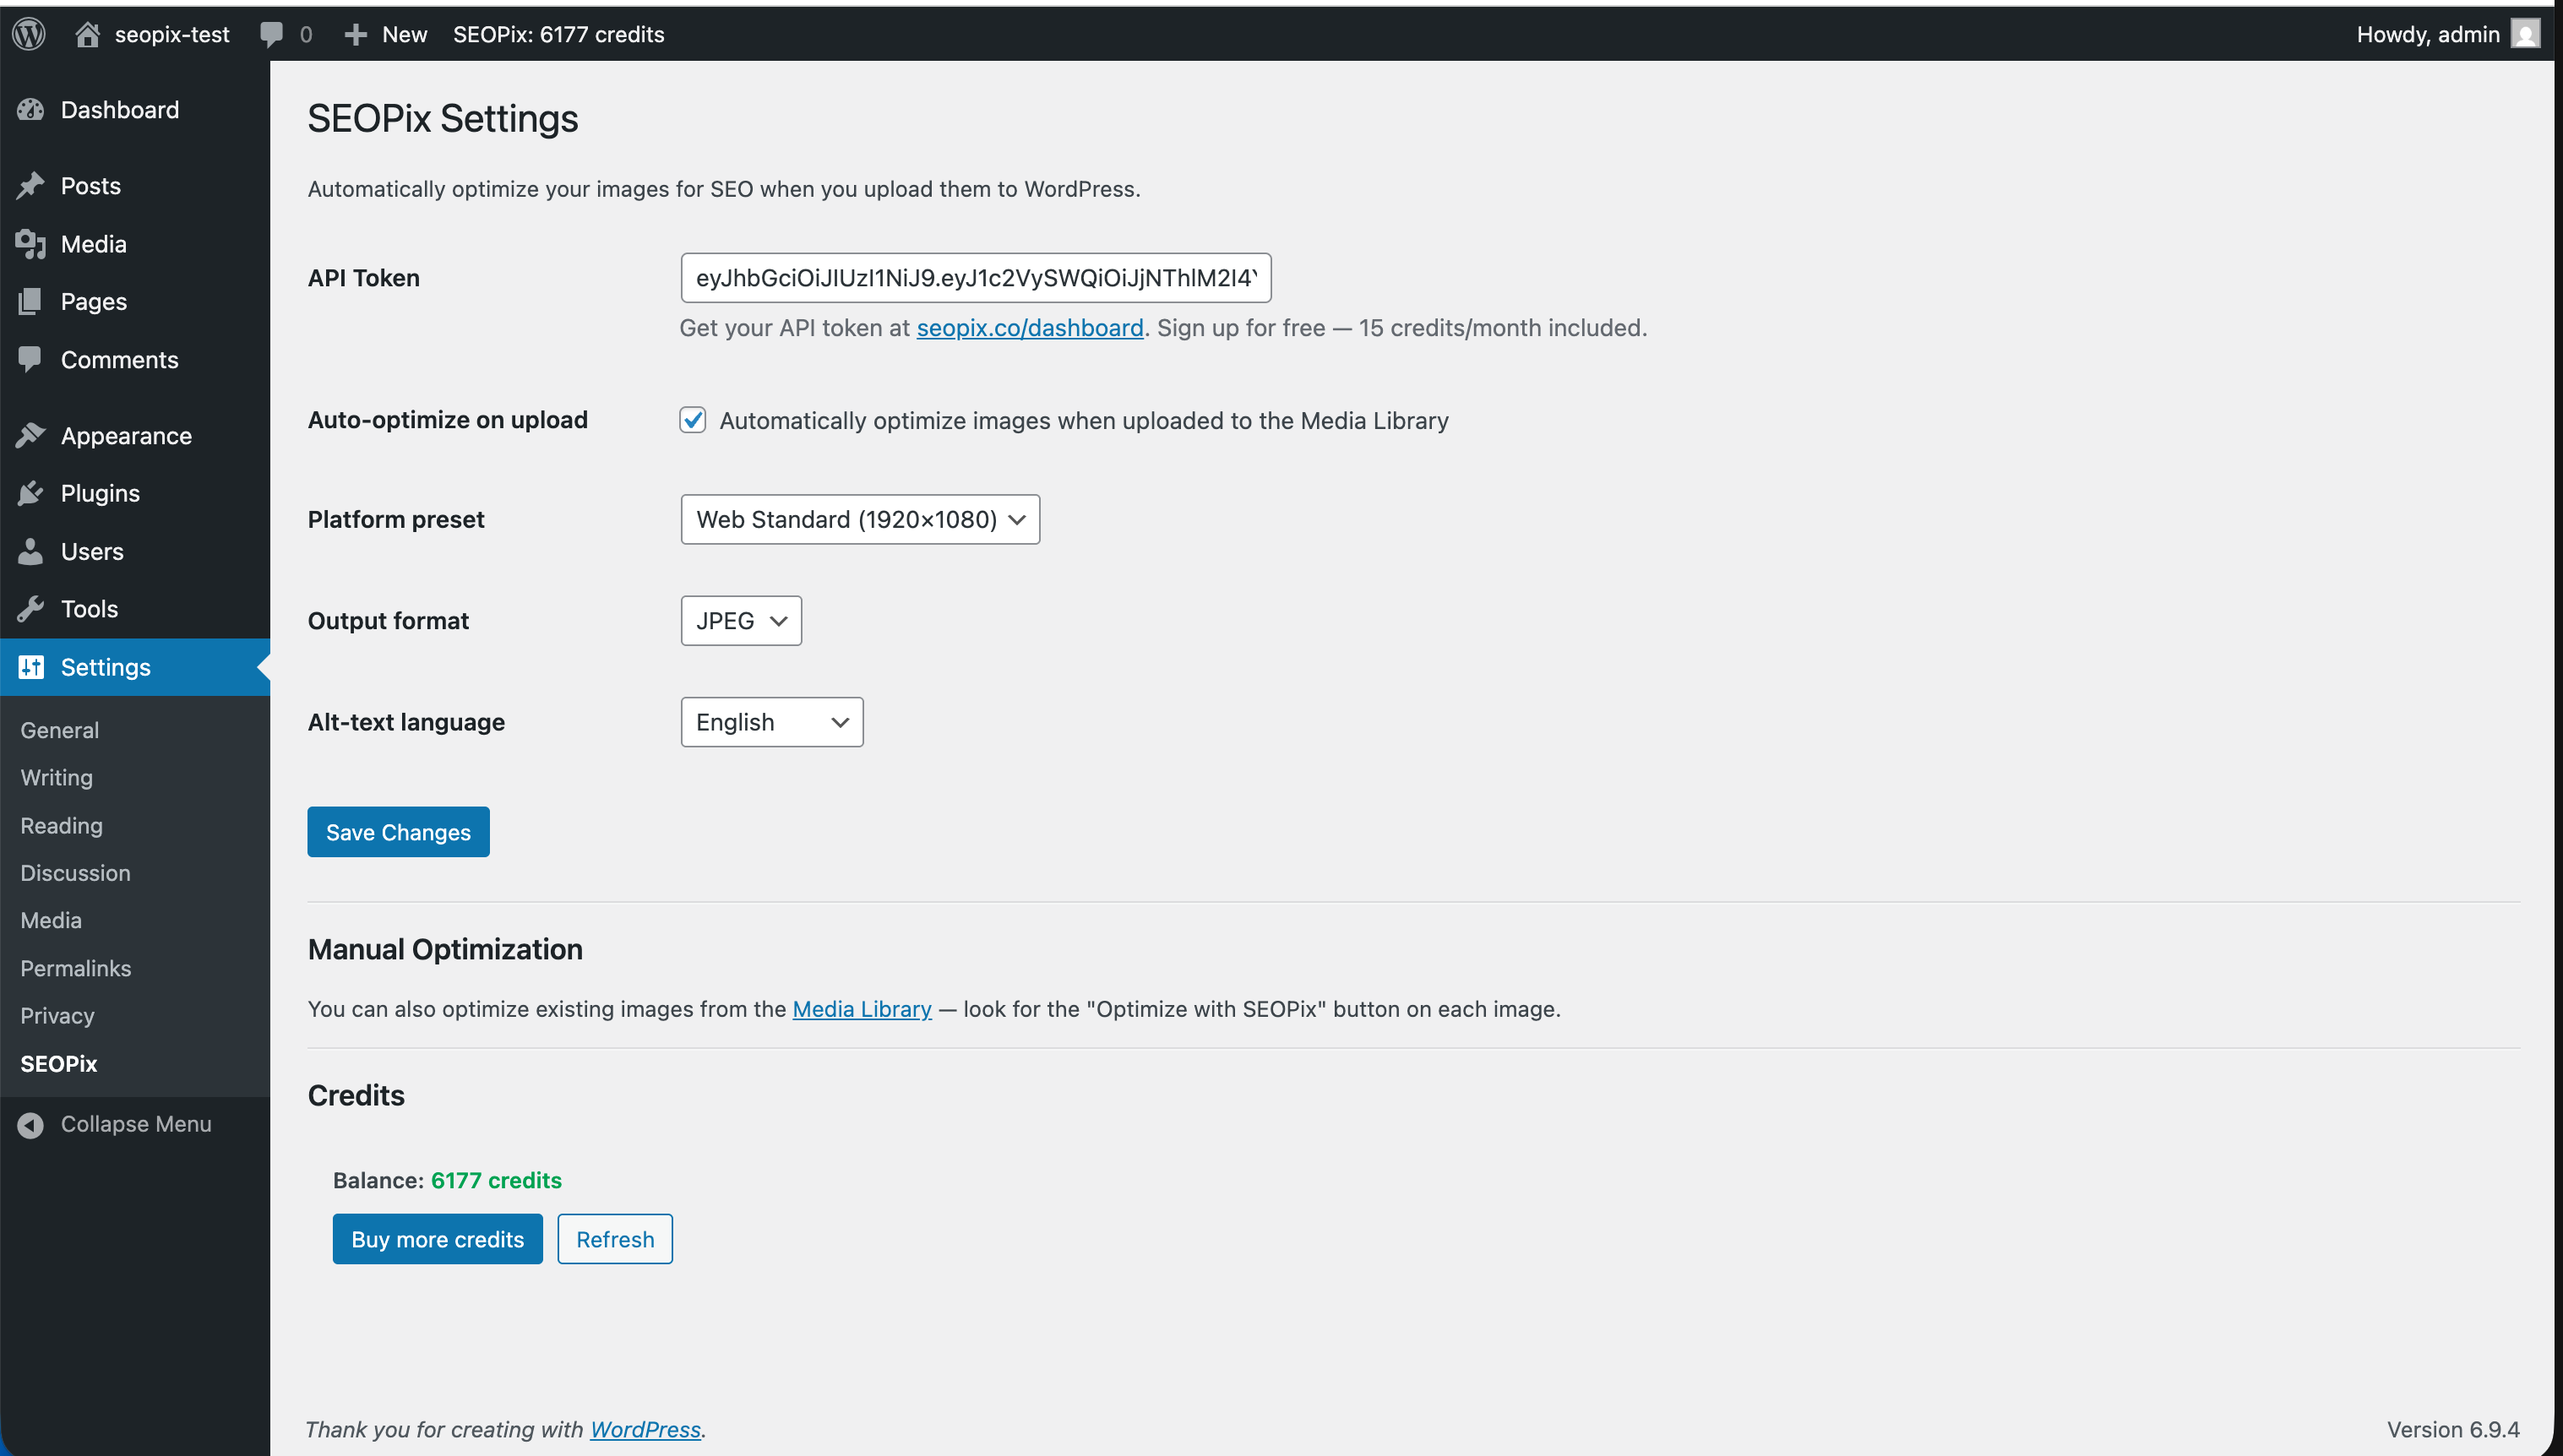Click inside the API Token field
This screenshot has height=1456, width=2563.
click(974, 278)
